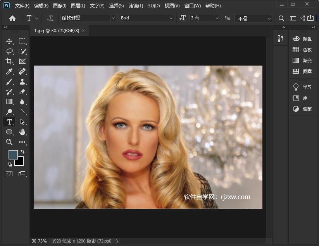319x246 pixels.
Task: Open the 色板 swatches panel
Action: pos(302,50)
